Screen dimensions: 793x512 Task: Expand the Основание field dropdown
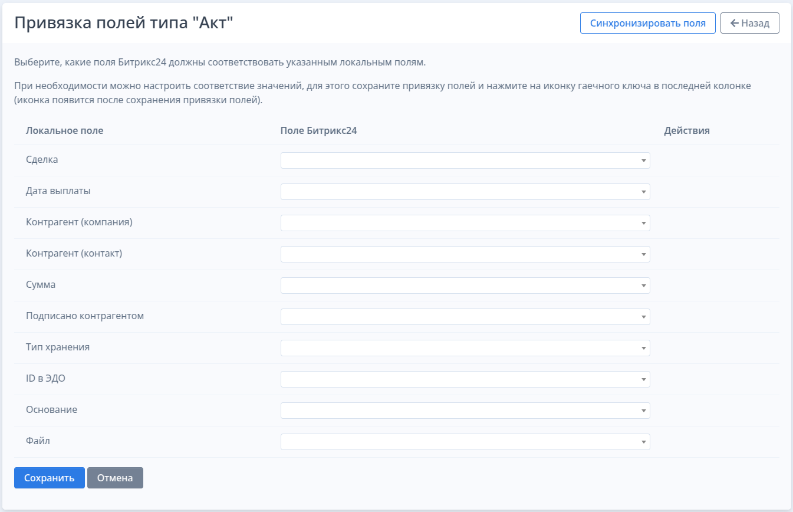(x=465, y=411)
